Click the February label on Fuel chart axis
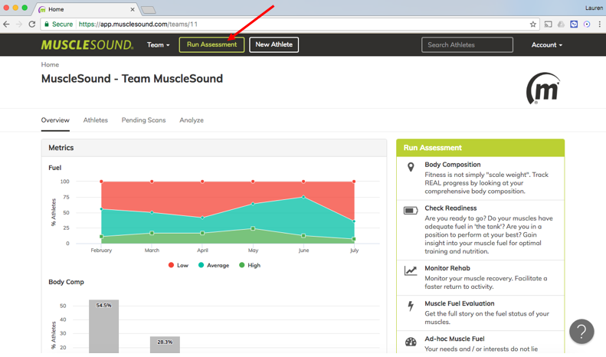 coord(101,251)
